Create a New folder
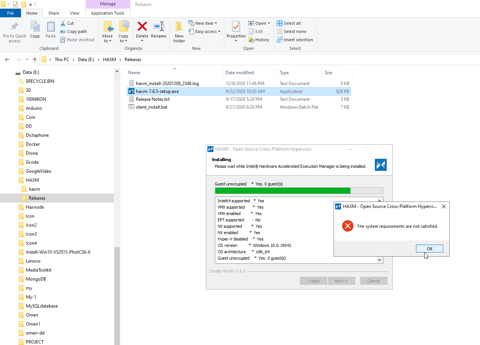The height and width of the screenshot is (345, 480). coord(179,32)
